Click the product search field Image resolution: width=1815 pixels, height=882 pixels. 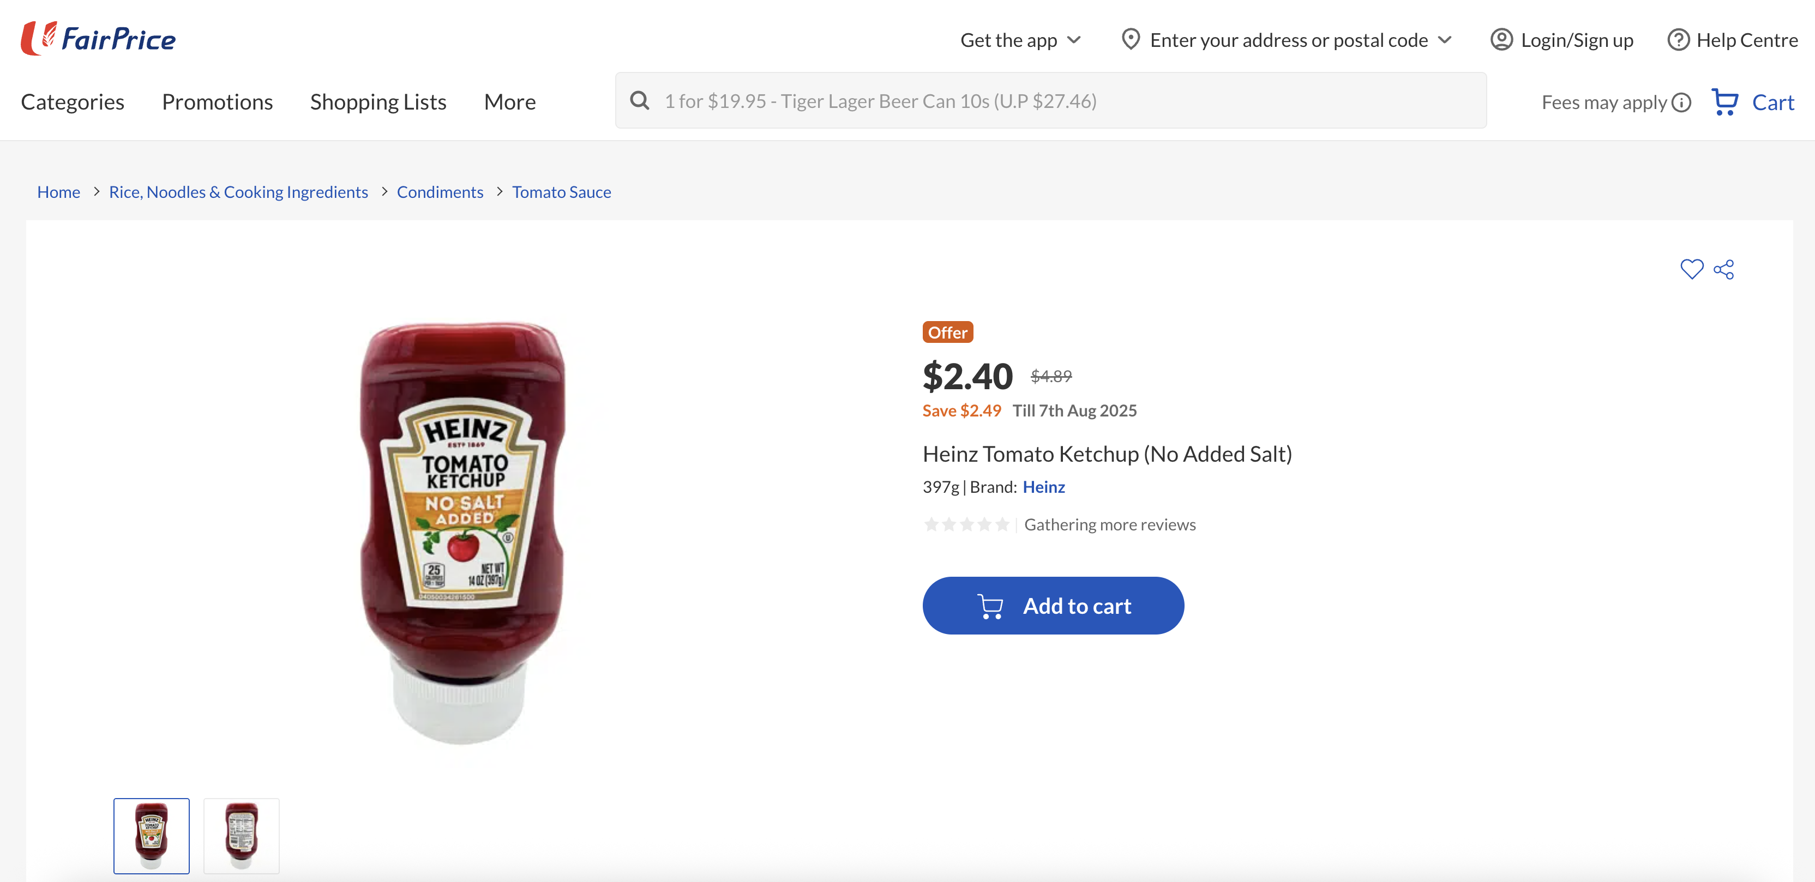pyautogui.click(x=1057, y=101)
